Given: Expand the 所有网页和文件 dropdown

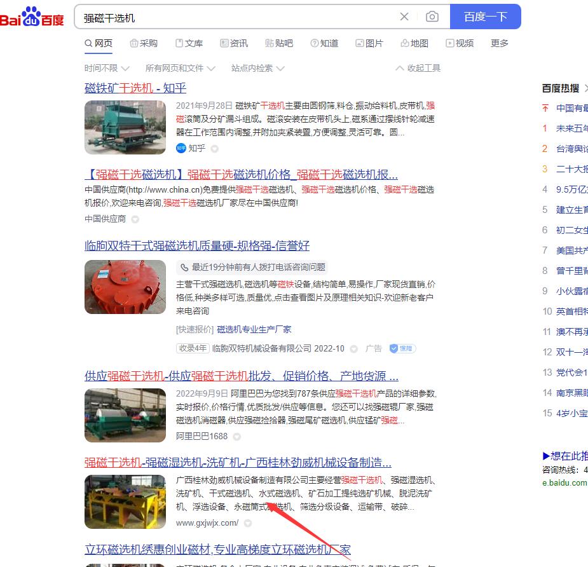Looking at the screenshot, I should coord(181,68).
